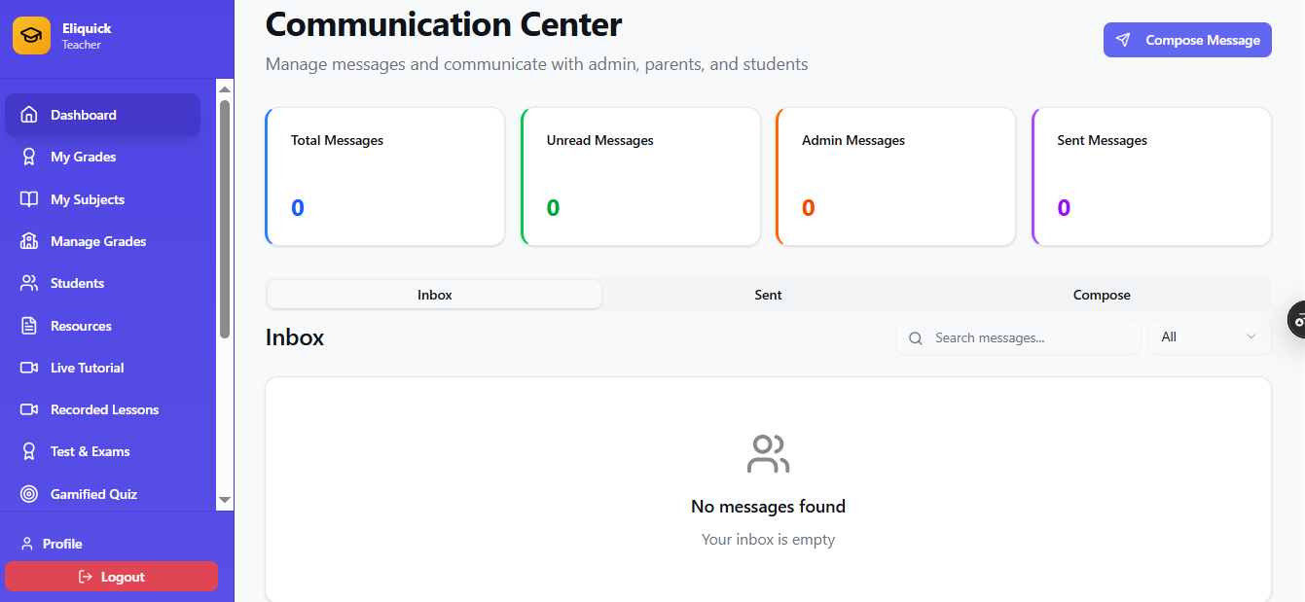Open Live Tutorial section
Image resolution: width=1305 pixels, height=602 pixels.
[102, 368]
